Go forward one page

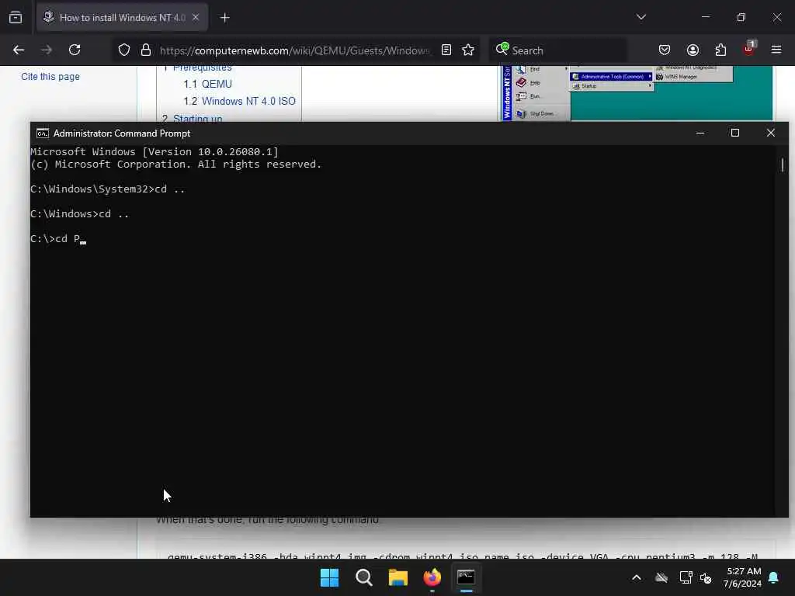point(47,50)
